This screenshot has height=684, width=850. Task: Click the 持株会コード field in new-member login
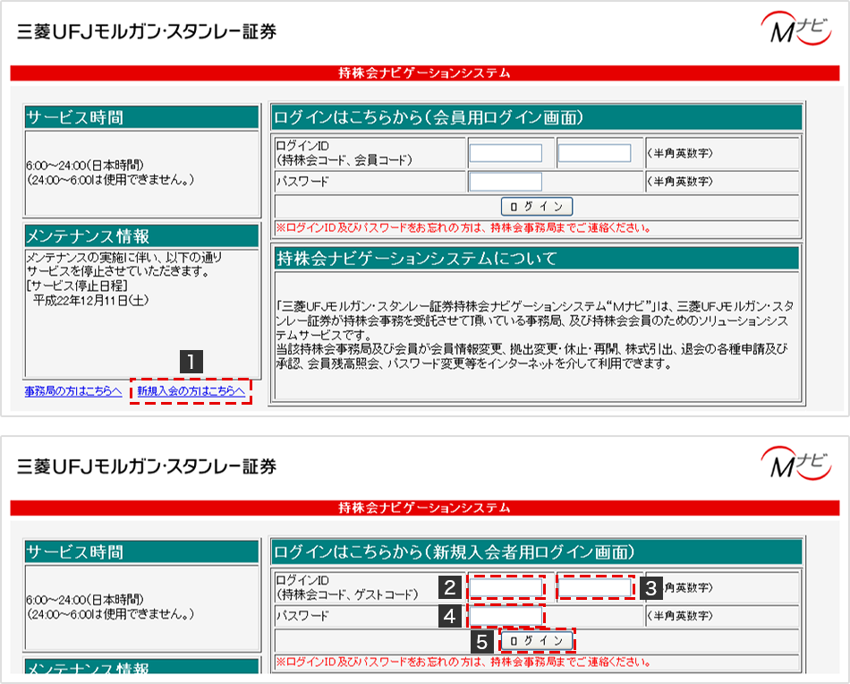pyautogui.click(x=506, y=587)
